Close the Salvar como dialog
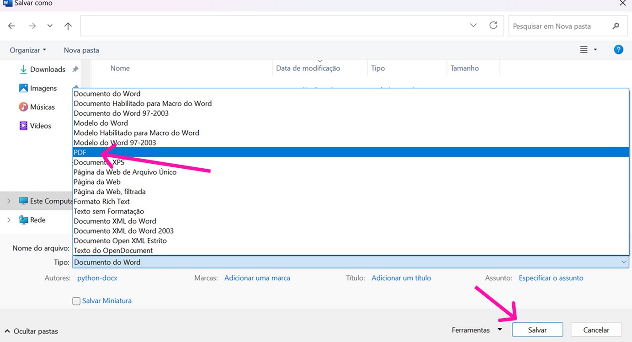This screenshot has width=632, height=342. point(622,3)
